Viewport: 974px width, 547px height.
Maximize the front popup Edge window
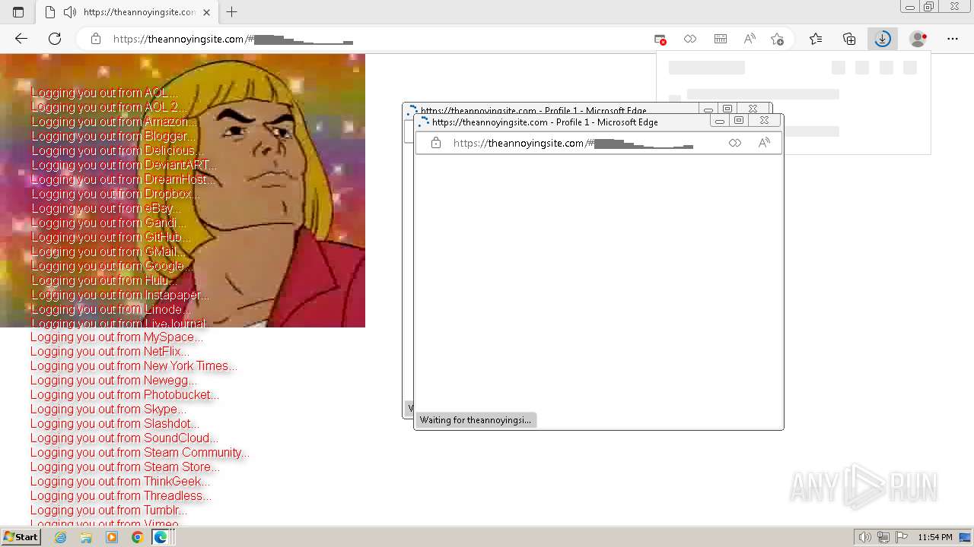(x=738, y=121)
